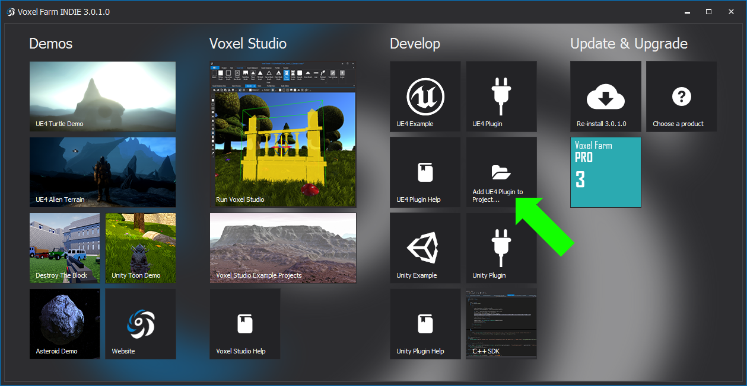Click the UE4 Plugin plug icon tile
This screenshot has height=386, width=747.
(501, 96)
